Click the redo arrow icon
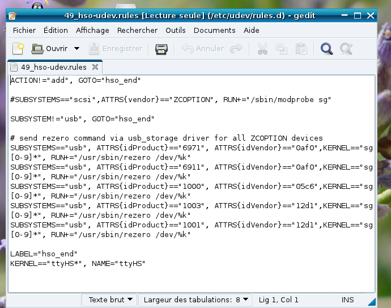Viewport: 391px width, 308px height. 236,48
